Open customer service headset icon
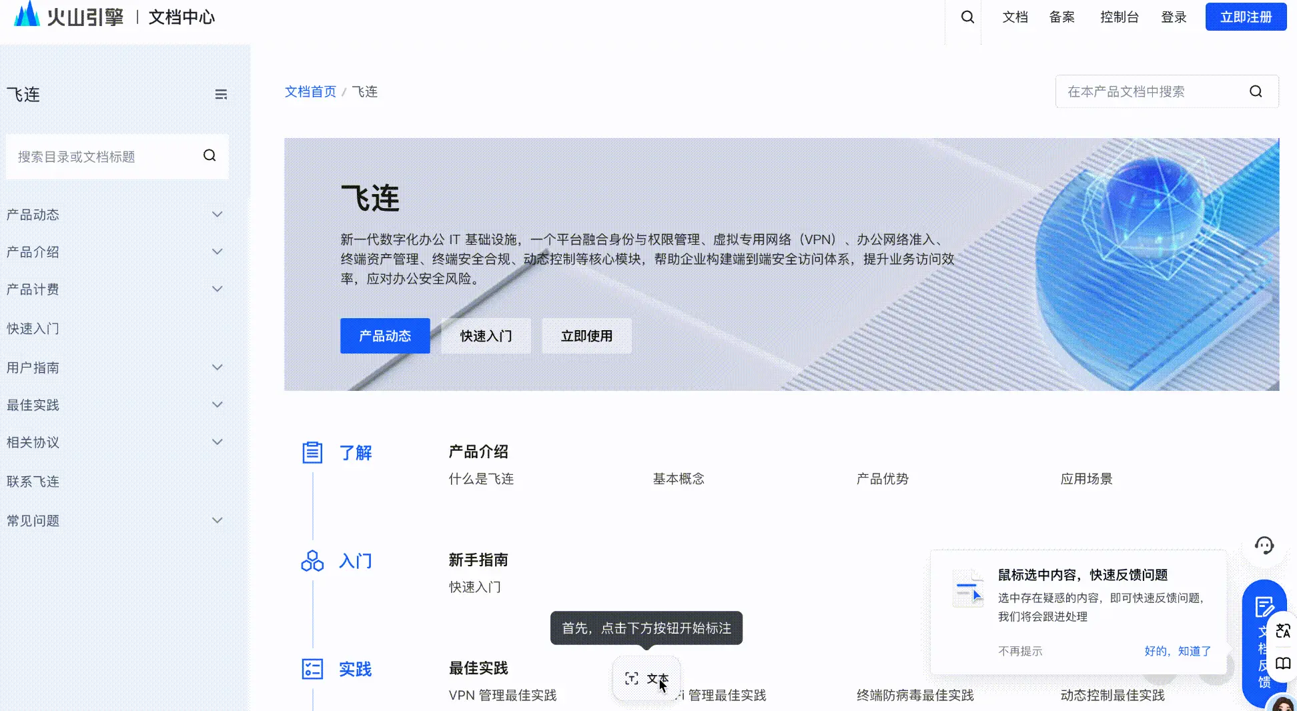 pyautogui.click(x=1264, y=546)
